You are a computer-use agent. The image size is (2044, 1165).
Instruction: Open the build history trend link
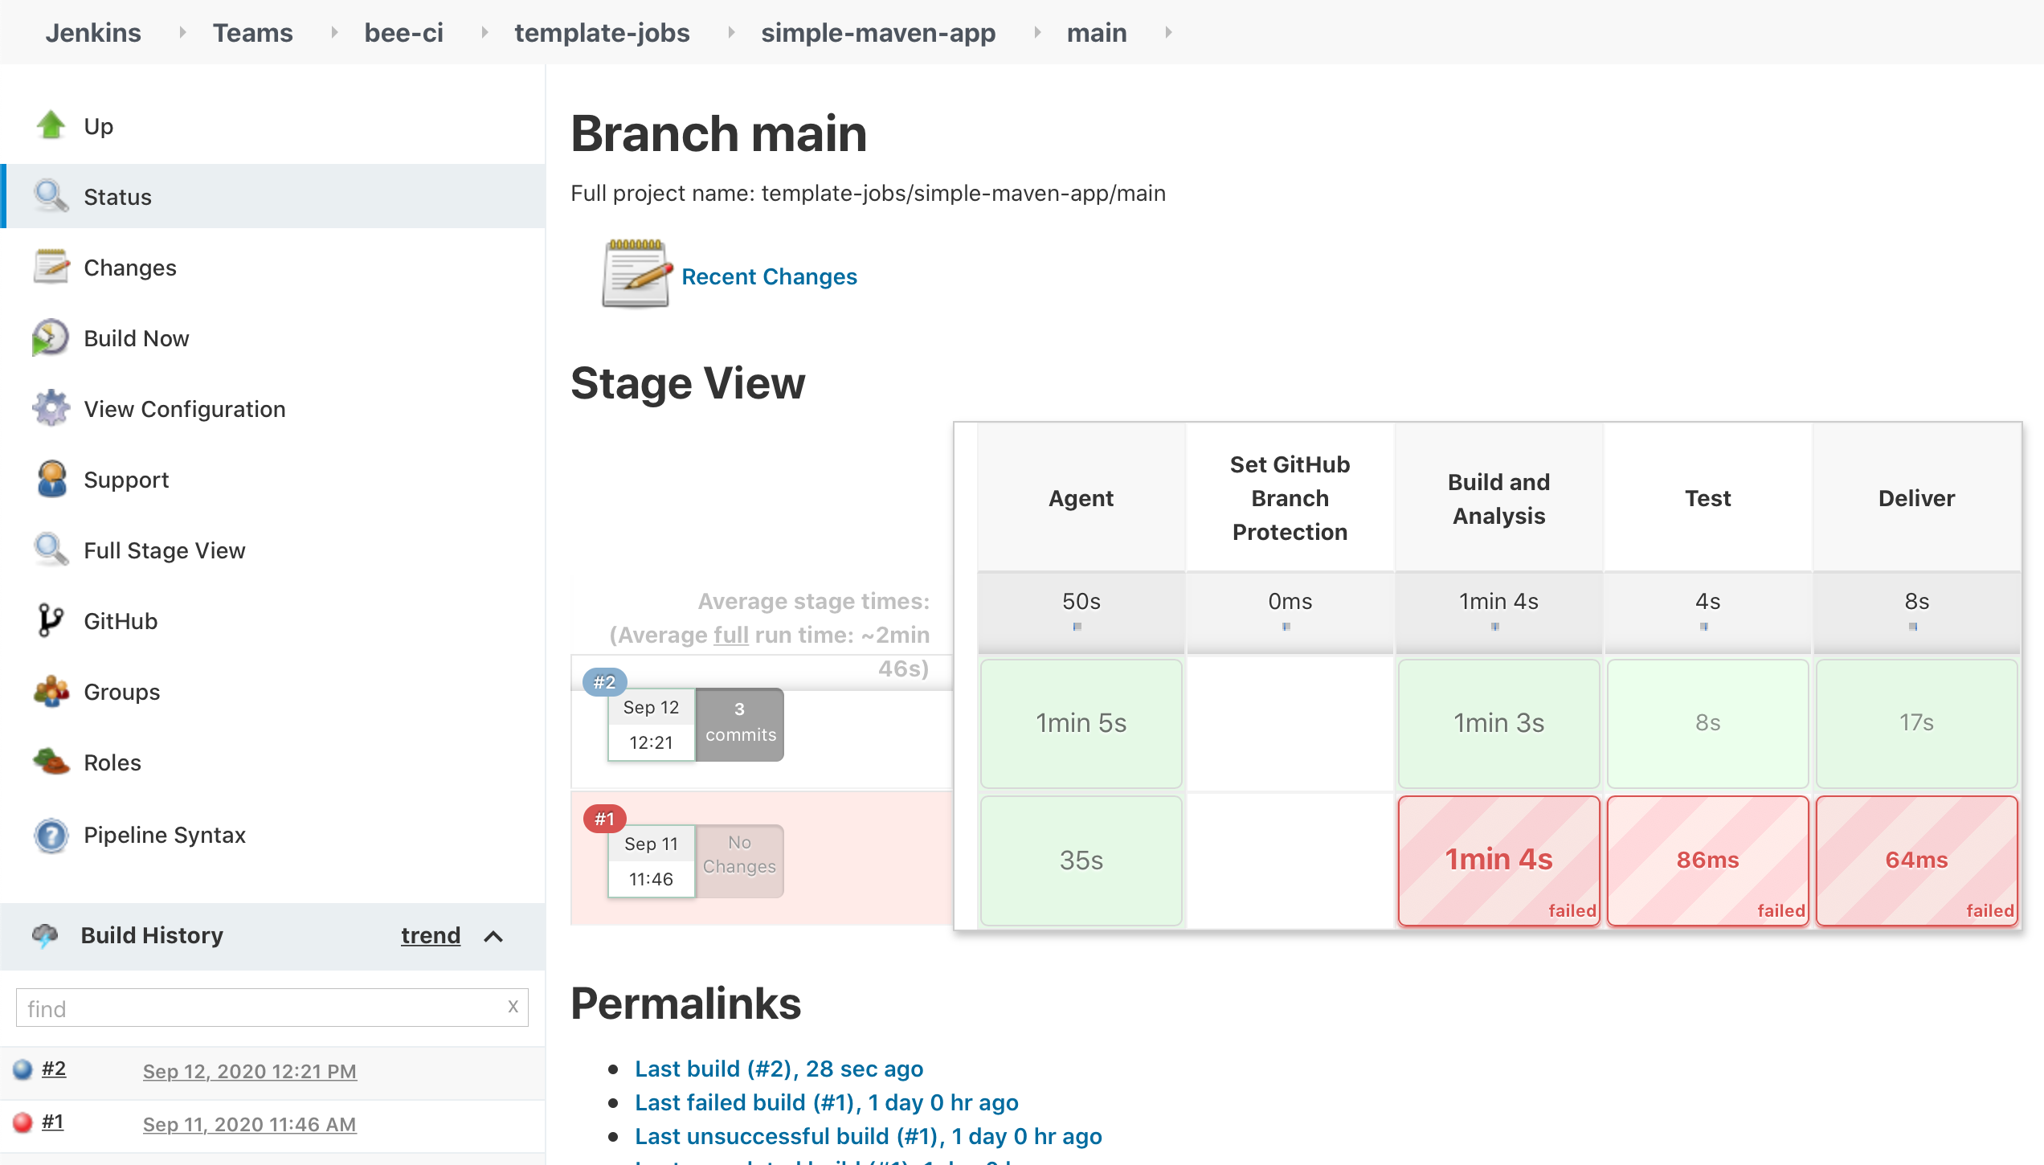431,935
